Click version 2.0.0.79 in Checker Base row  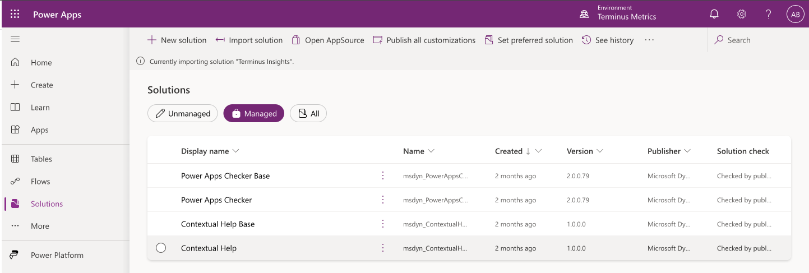coord(578,176)
